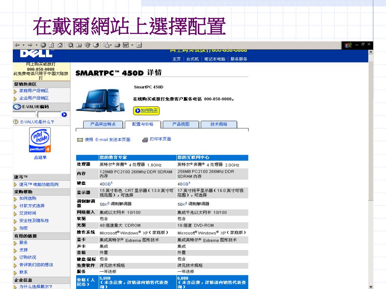Click the Discuss icon in toolbar
The width and height of the screenshot is (386, 289).
(x=139, y=45)
